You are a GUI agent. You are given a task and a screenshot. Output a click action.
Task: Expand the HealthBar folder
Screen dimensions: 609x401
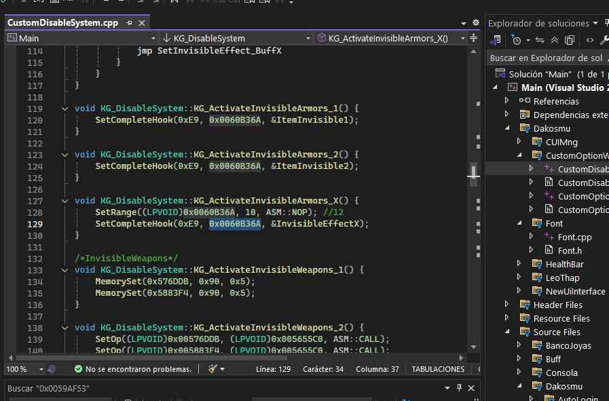[519, 263]
